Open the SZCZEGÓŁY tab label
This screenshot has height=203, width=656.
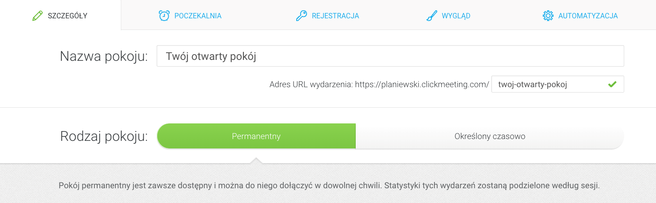tap(68, 16)
